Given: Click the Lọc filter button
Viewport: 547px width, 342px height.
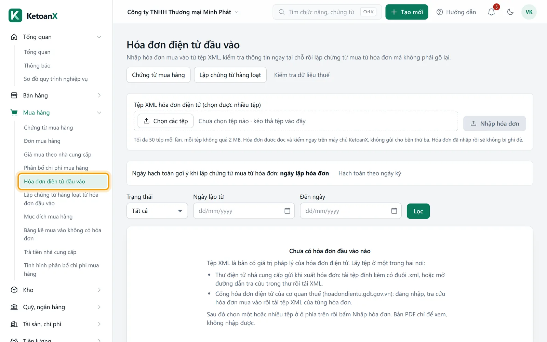Looking at the screenshot, I should pyautogui.click(x=418, y=211).
